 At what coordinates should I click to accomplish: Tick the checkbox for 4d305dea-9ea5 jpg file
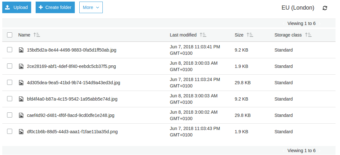(x=10, y=82)
